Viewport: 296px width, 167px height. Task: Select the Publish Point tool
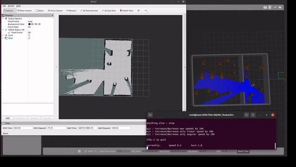point(126,11)
